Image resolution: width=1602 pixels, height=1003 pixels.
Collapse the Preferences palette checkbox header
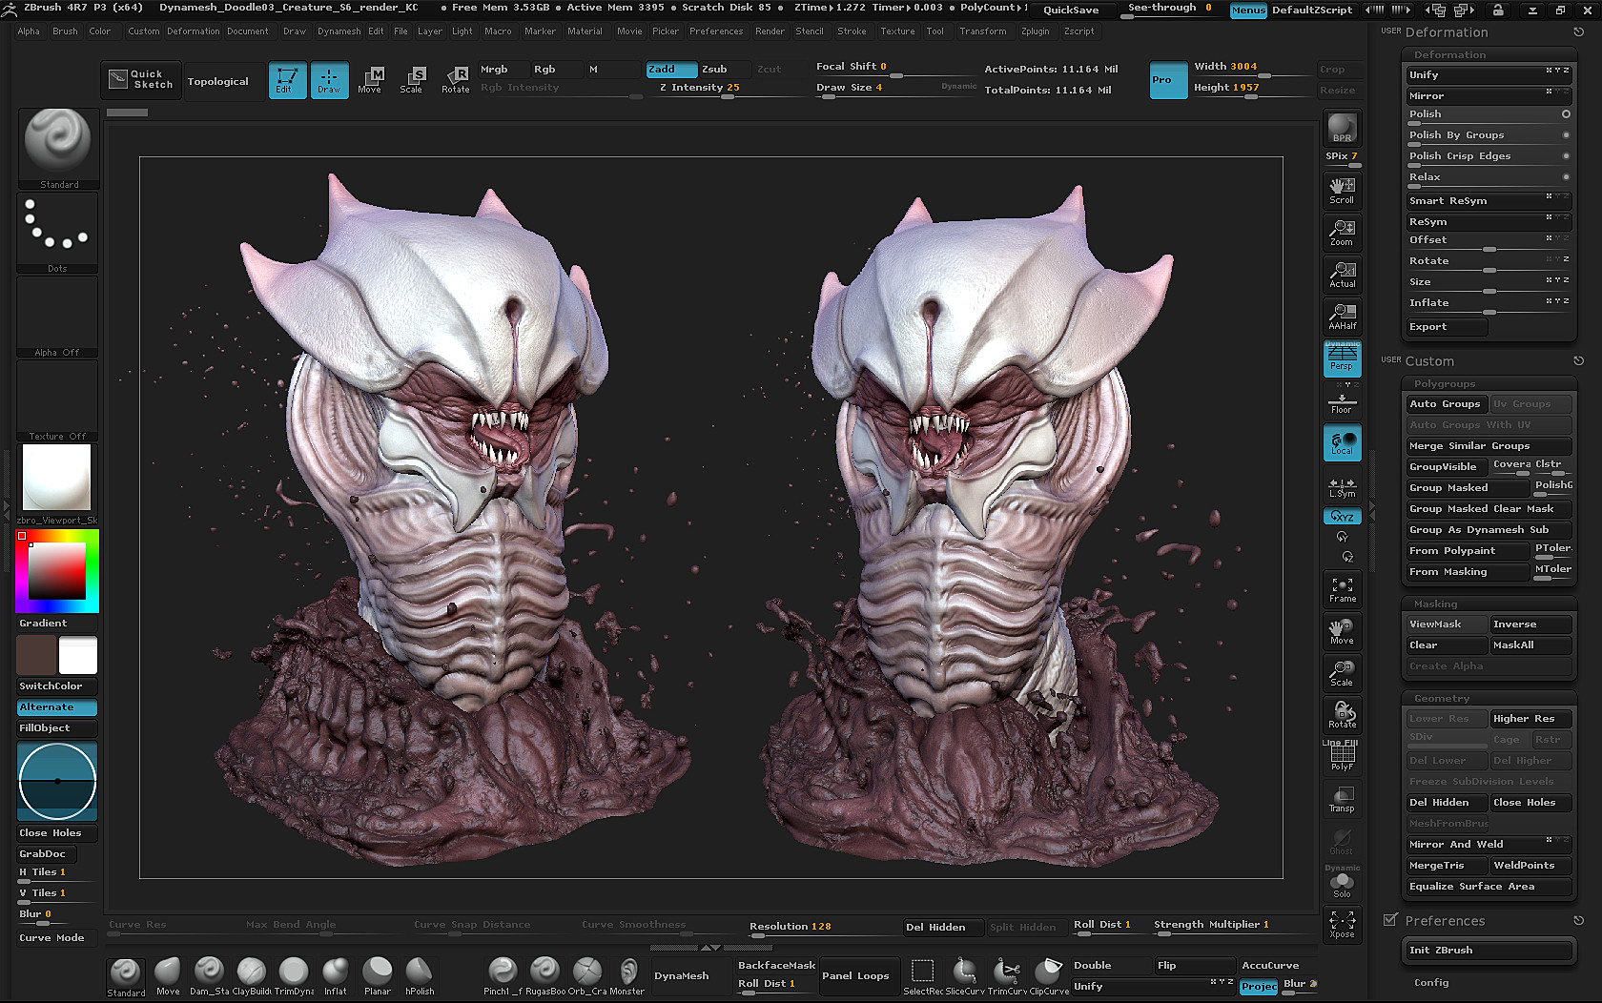[1390, 920]
